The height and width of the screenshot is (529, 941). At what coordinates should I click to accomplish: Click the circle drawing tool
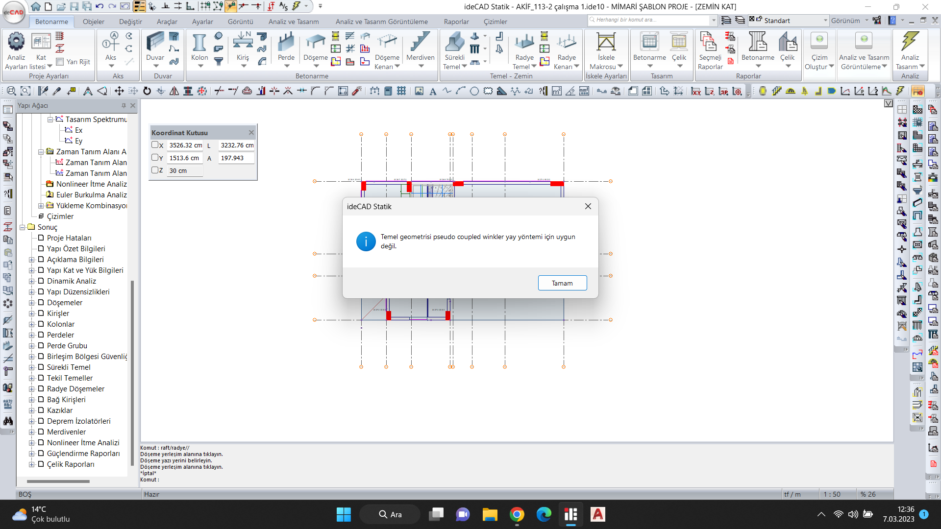pyautogui.click(x=474, y=91)
